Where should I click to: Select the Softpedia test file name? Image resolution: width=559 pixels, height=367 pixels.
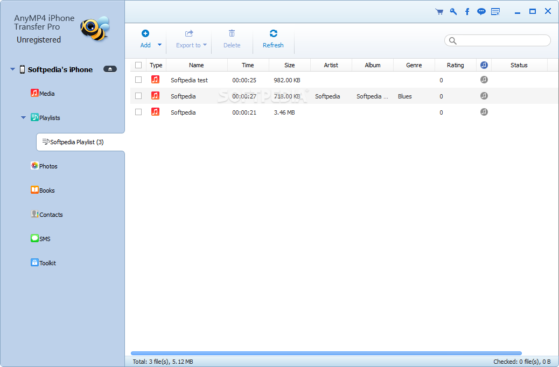click(189, 80)
